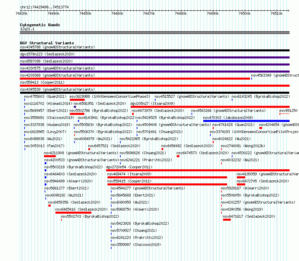Viewport: 299px width, 261px height.
Task: Open nsv6143245 (ByrskaBishop2022) label
Action: (261, 96)
